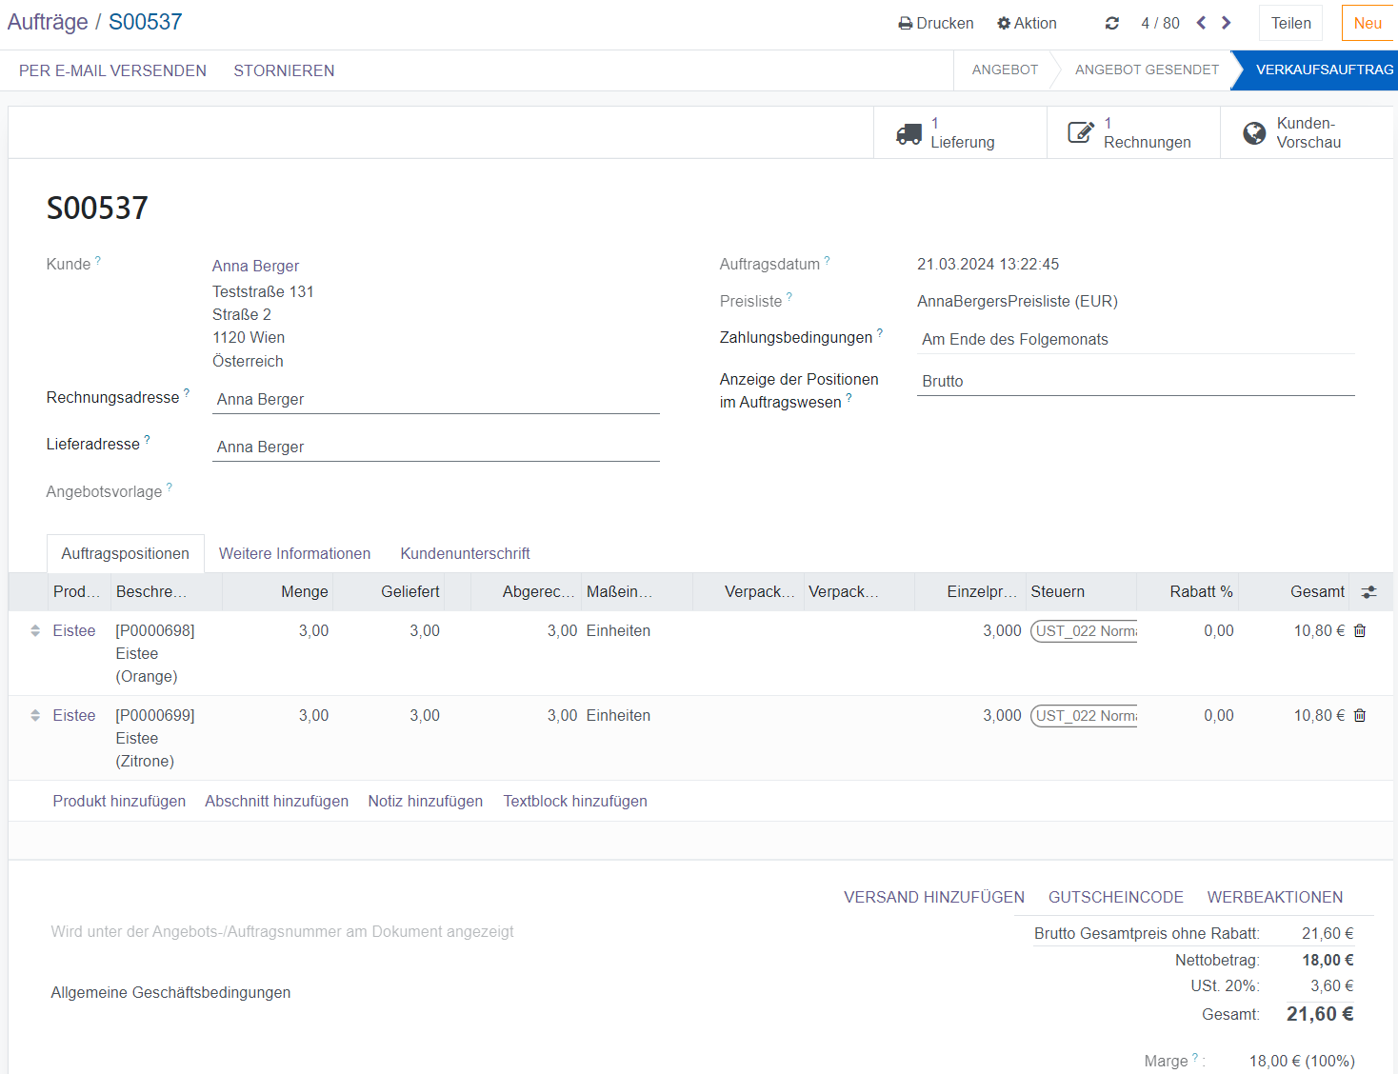Open Anzeige der Positionen Brutto dropdown
The image size is (1398, 1074).
pos(1134,382)
